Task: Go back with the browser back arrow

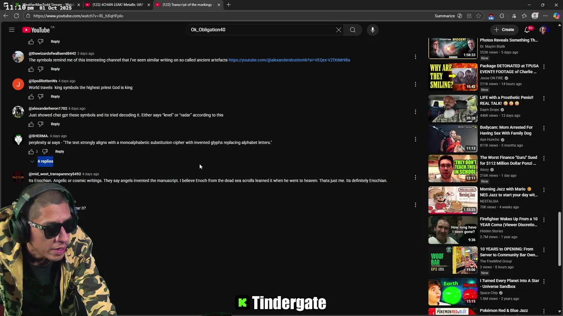Action: click(x=6, y=16)
